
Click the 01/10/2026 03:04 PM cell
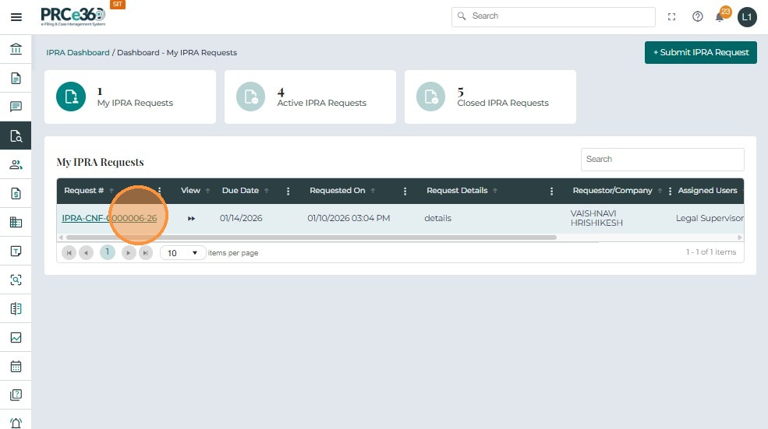pyautogui.click(x=349, y=218)
